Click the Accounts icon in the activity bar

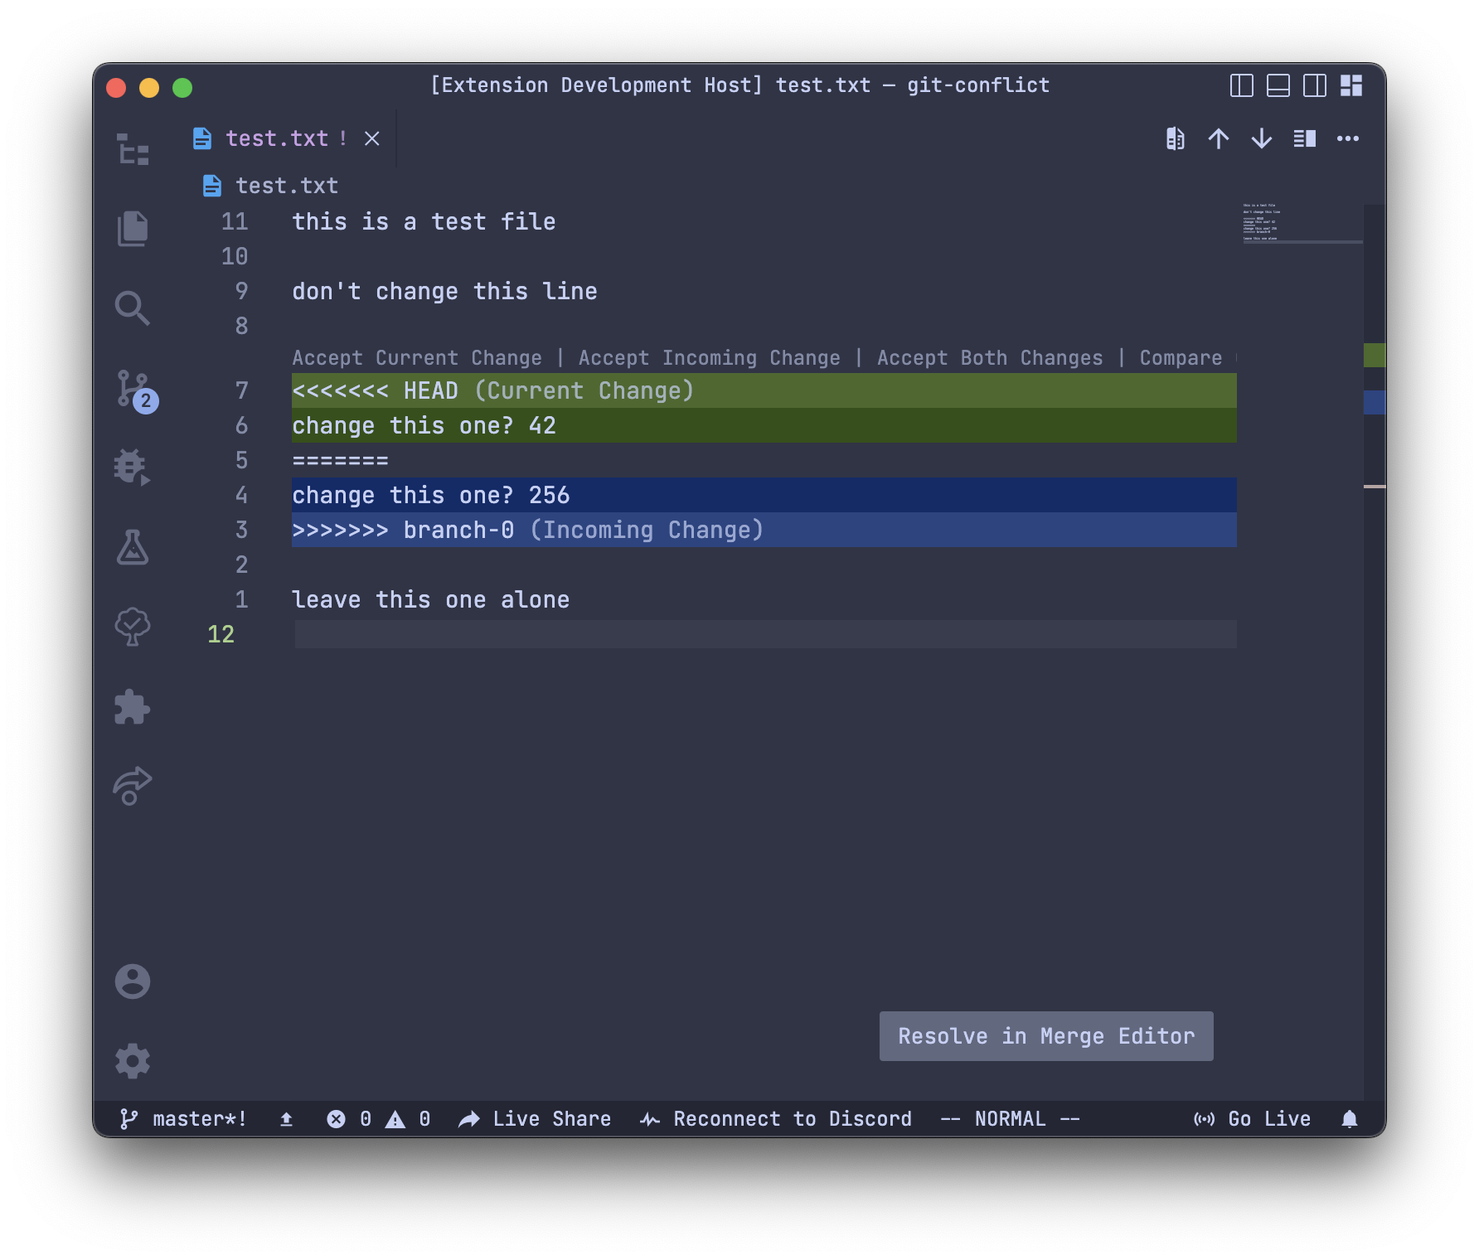click(x=133, y=981)
